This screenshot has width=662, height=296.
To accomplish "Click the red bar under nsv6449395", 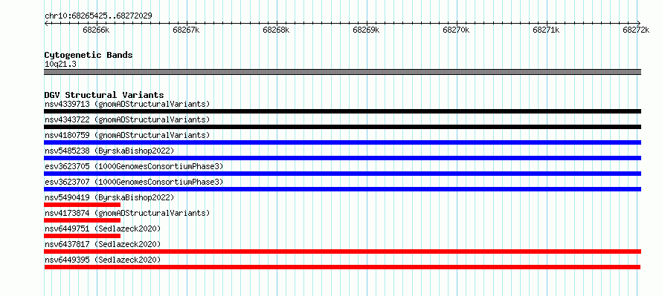I will [342, 267].
